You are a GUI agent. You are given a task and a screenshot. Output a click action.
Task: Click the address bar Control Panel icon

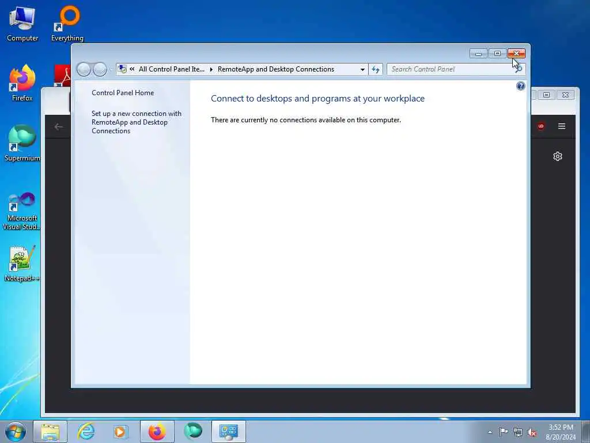(122, 69)
